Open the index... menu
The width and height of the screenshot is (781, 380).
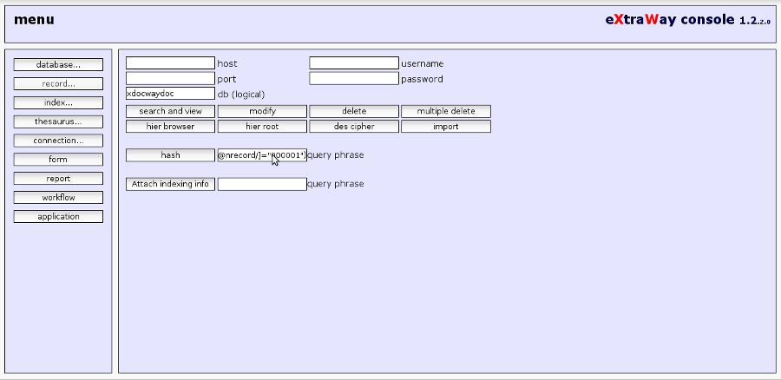coord(58,102)
